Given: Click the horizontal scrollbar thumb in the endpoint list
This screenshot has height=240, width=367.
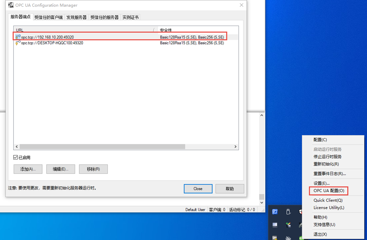Looking at the screenshot, I should [x=102, y=147].
